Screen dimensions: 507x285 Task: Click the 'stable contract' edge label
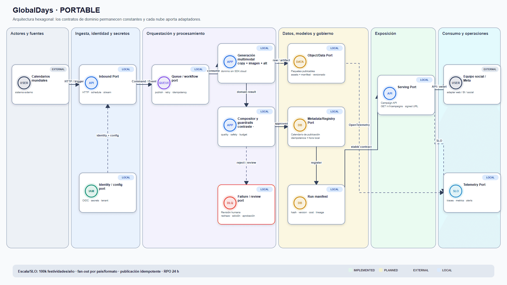[x=361, y=147]
